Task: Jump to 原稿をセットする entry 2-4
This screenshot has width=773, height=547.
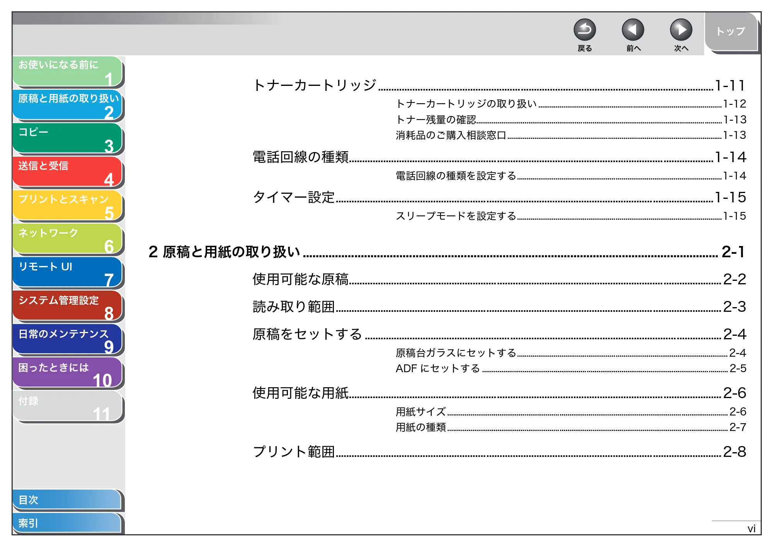Action: (499, 334)
